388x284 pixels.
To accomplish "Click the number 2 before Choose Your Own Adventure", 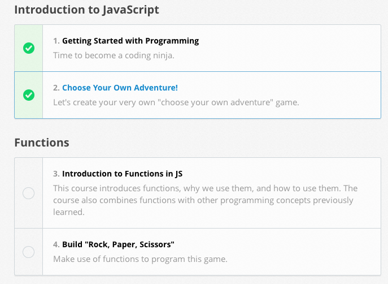I will click(56, 88).
